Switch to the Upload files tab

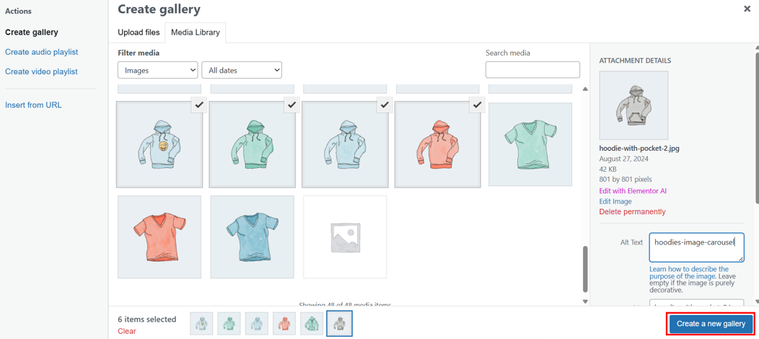pos(139,33)
